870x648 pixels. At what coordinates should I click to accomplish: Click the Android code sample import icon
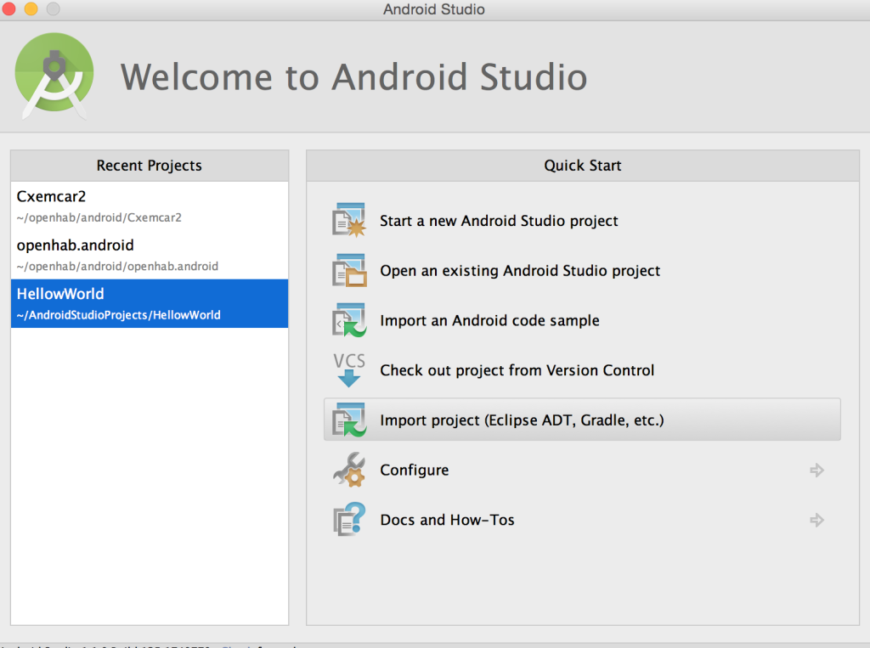[349, 320]
